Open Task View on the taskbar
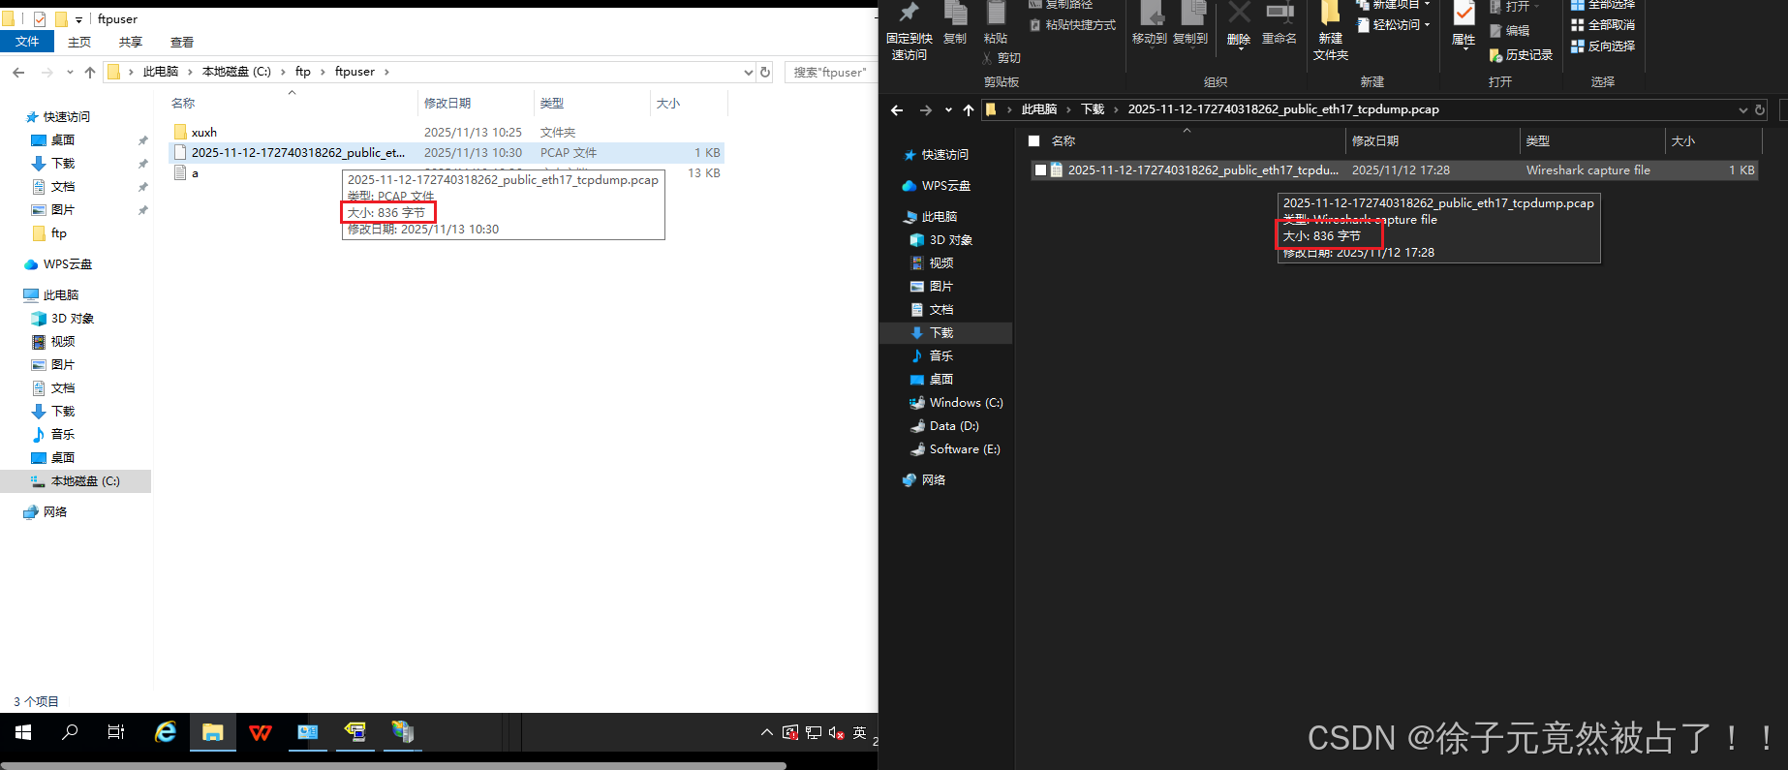Viewport: 1788px width, 770px height. click(x=116, y=732)
